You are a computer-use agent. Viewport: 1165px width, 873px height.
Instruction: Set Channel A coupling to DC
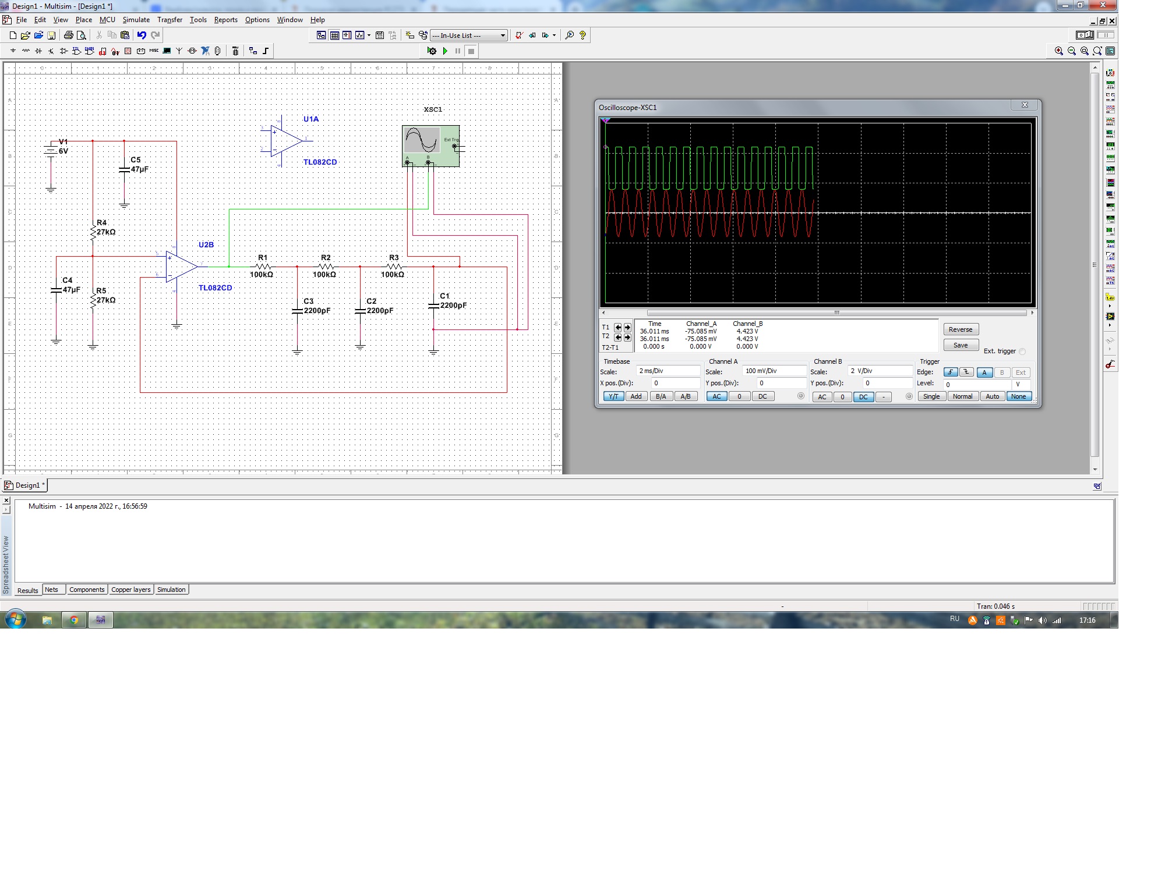[x=762, y=397]
